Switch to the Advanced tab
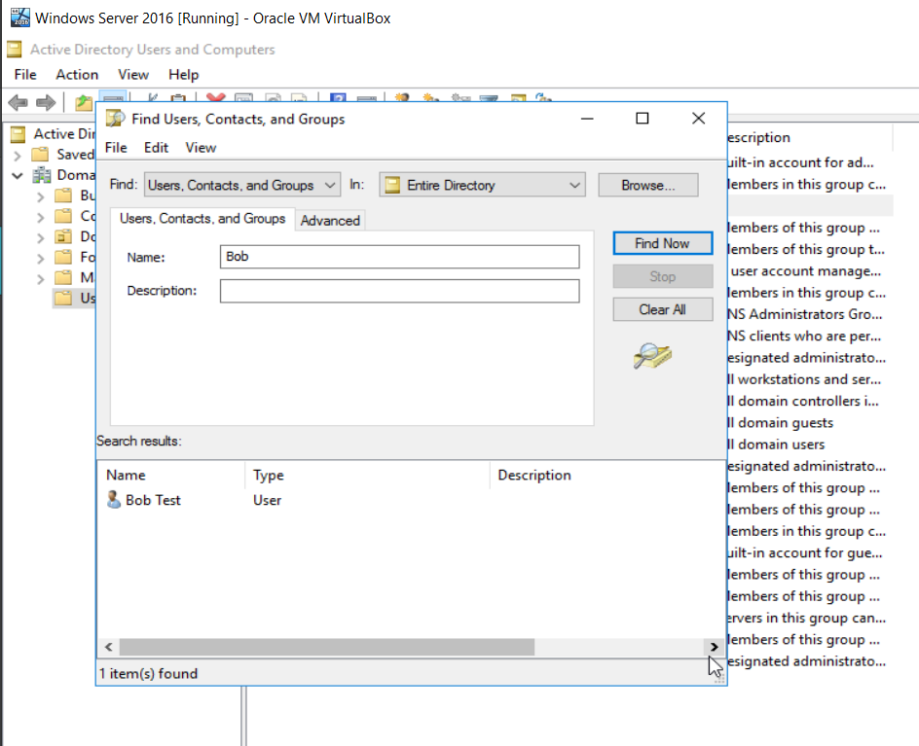Viewport: 919px width, 746px height. [330, 220]
